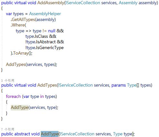Select the AssemblyHelper class name
This screenshot has height=137, width=159.
pyautogui.click(x=45, y=14)
